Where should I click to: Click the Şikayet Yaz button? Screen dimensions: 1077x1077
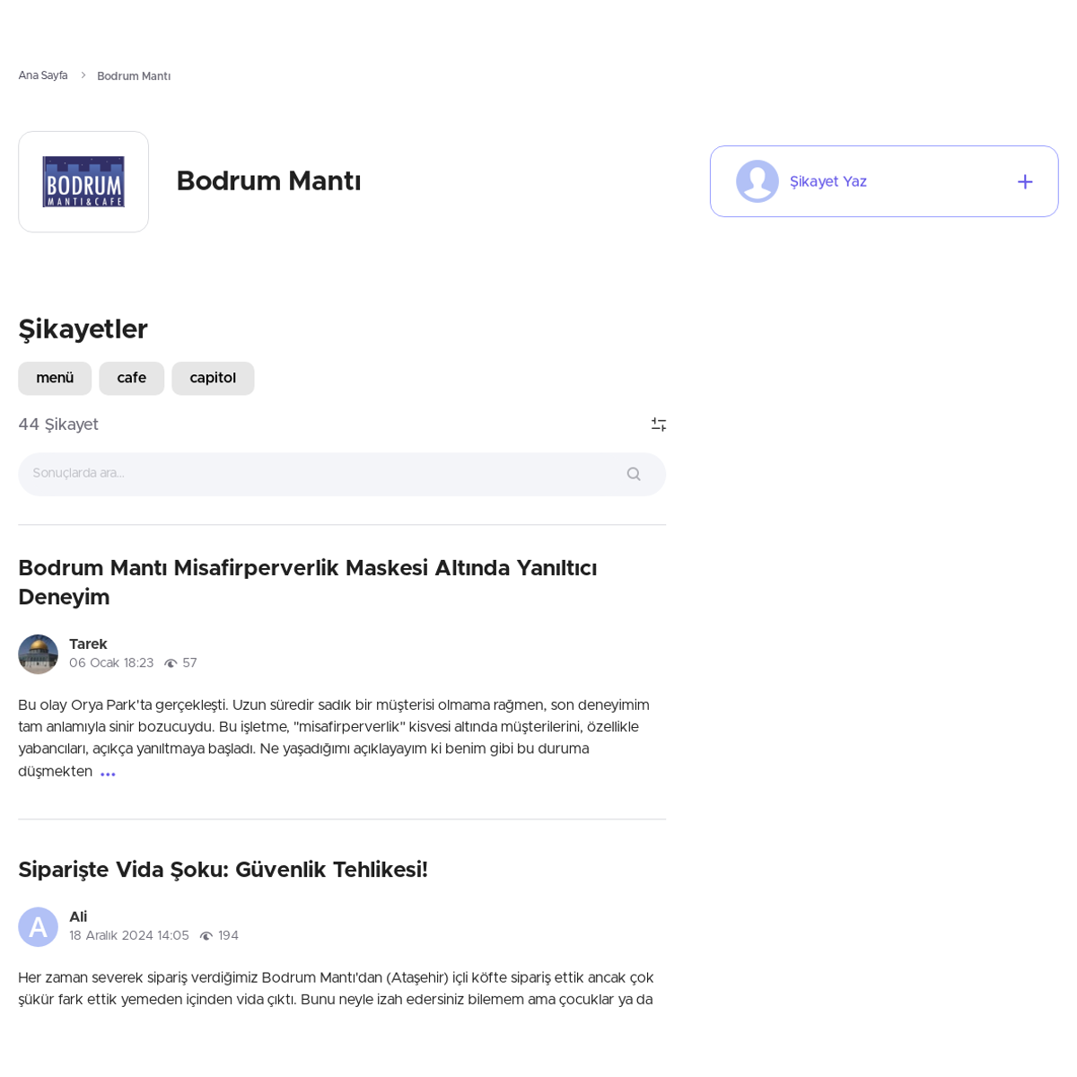point(884,181)
